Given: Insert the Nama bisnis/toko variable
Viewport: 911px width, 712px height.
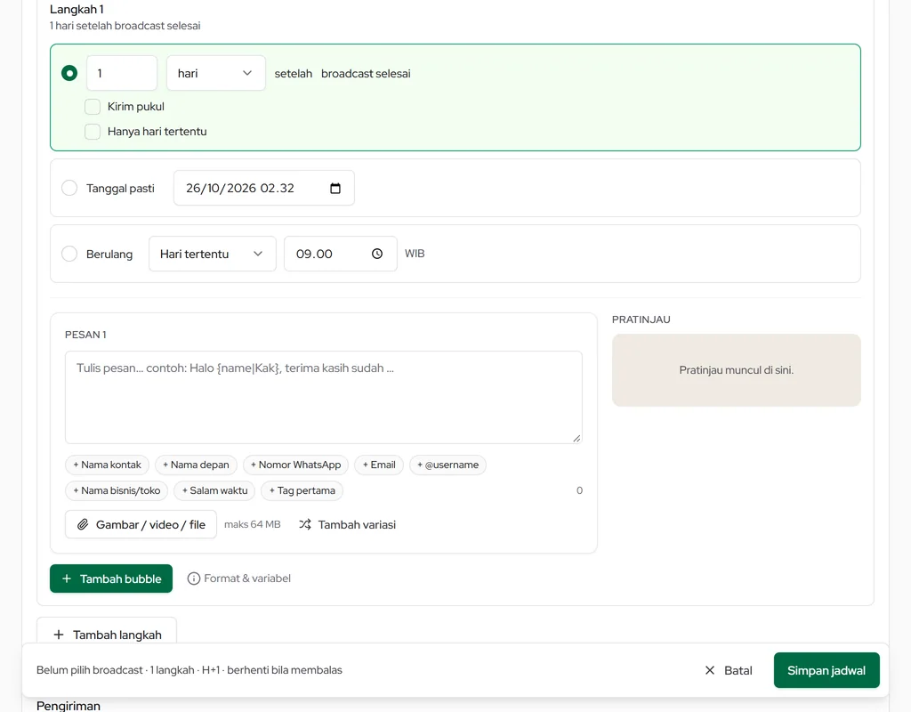Looking at the screenshot, I should click(x=117, y=490).
